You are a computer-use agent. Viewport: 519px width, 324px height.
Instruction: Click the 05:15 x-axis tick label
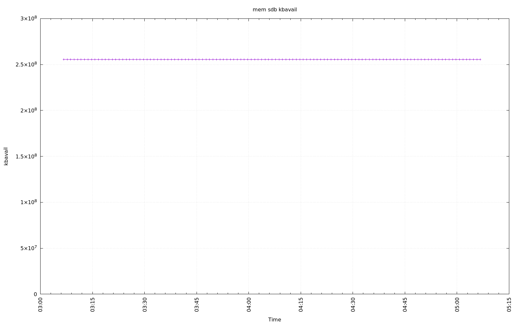pos(509,305)
